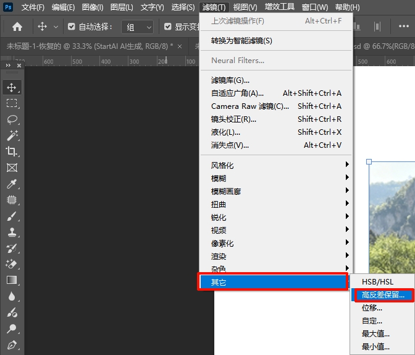Open the 文字(Y) menu
The image size is (415, 355).
tap(152, 7)
